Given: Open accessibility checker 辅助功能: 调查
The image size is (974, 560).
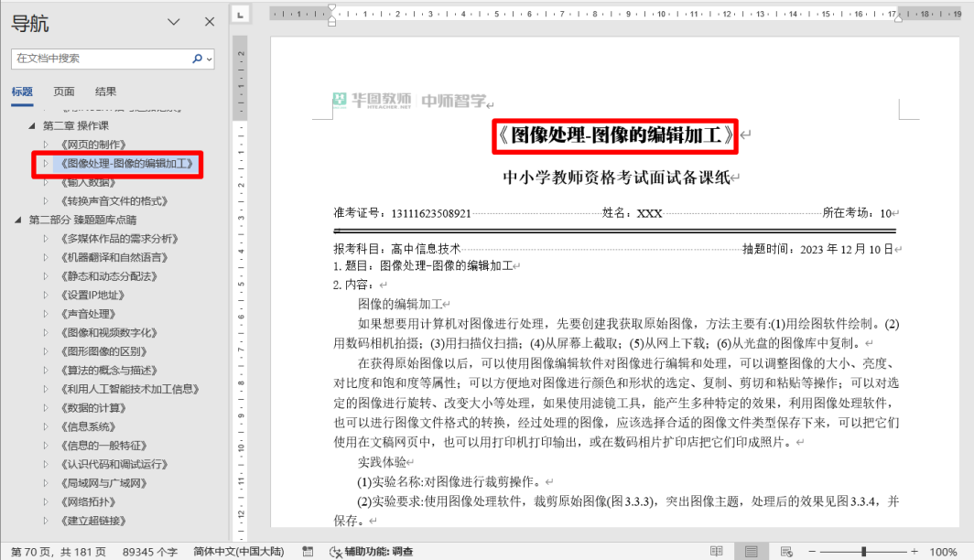Looking at the screenshot, I should click(x=371, y=552).
